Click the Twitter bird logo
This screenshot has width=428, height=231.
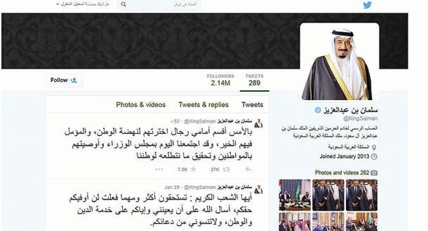coord(367,5)
